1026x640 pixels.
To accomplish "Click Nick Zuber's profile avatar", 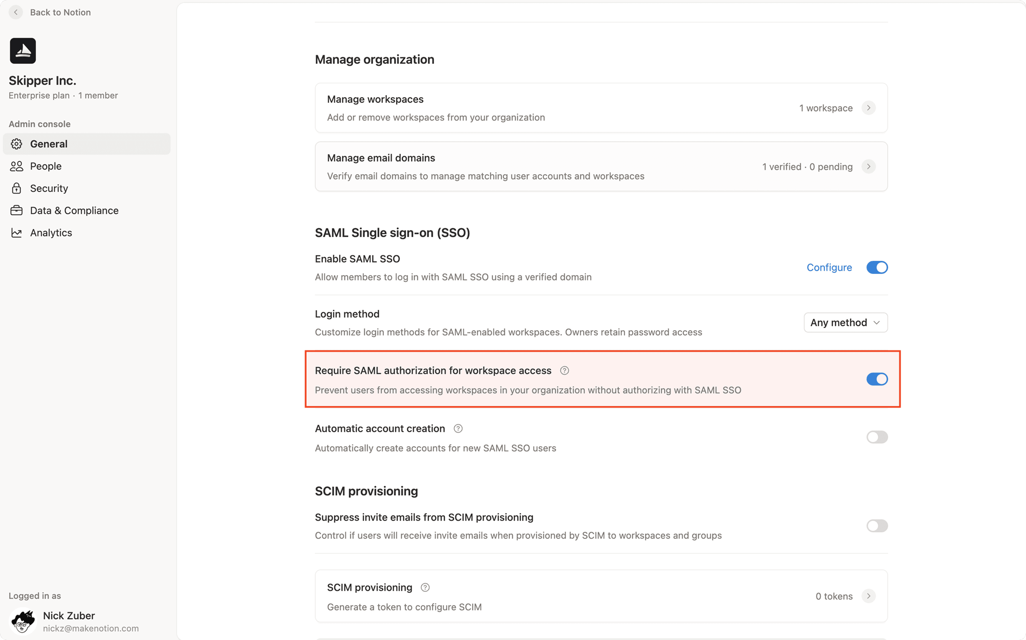I will [x=23, y=621].
